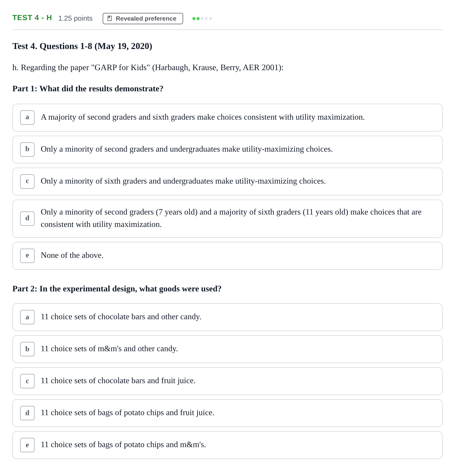Select Part 1 option b letter box

pos(27,150)
